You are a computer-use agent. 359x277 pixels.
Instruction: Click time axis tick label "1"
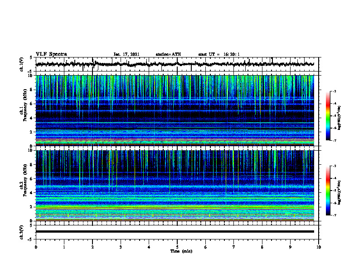(64, 247)
